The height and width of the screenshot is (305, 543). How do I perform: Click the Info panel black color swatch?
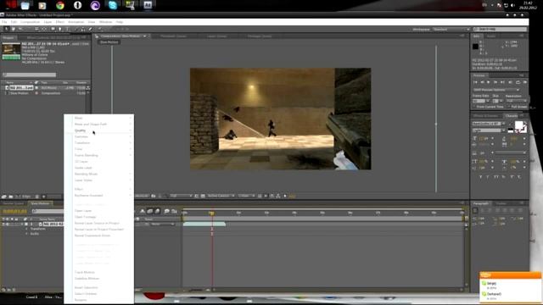tap(475, 47)
